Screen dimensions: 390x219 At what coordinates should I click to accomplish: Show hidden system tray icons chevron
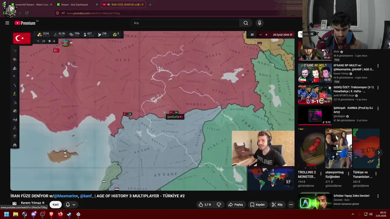coord(353,214)
